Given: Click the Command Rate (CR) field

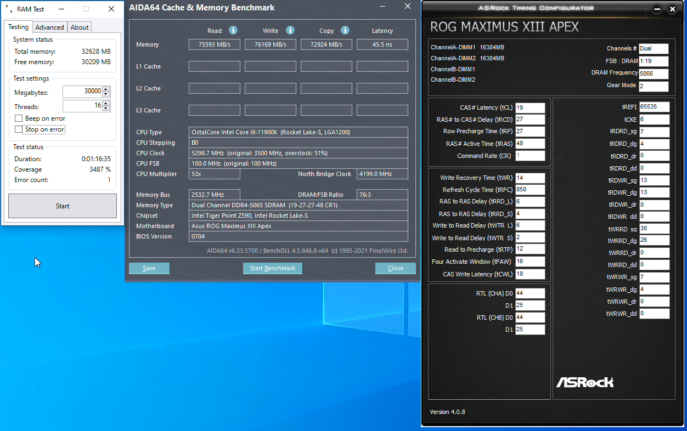Looking at the screenshot, I should (x=530, y=156).
